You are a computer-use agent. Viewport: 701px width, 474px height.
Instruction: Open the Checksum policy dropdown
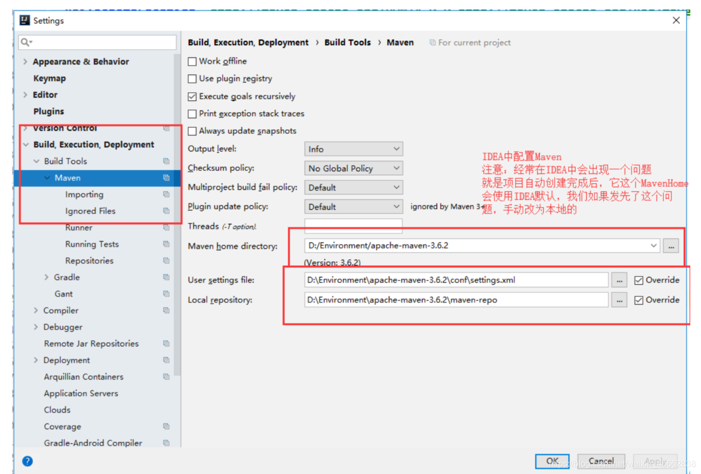pyautogui.click(x=353, y=168)
